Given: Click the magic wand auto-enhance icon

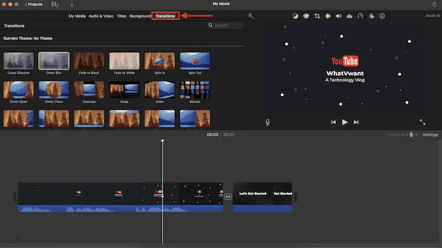Looking at the screenshot, I should 250,16.
